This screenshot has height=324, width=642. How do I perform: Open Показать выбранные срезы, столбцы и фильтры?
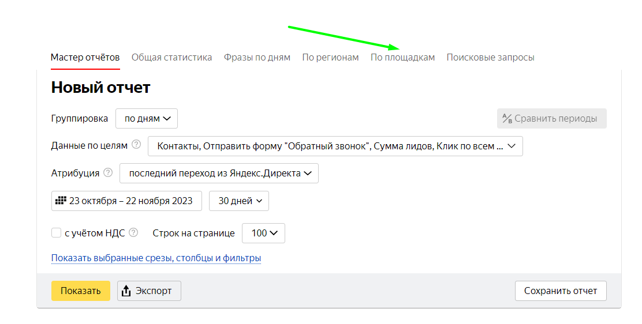point(156,258)
